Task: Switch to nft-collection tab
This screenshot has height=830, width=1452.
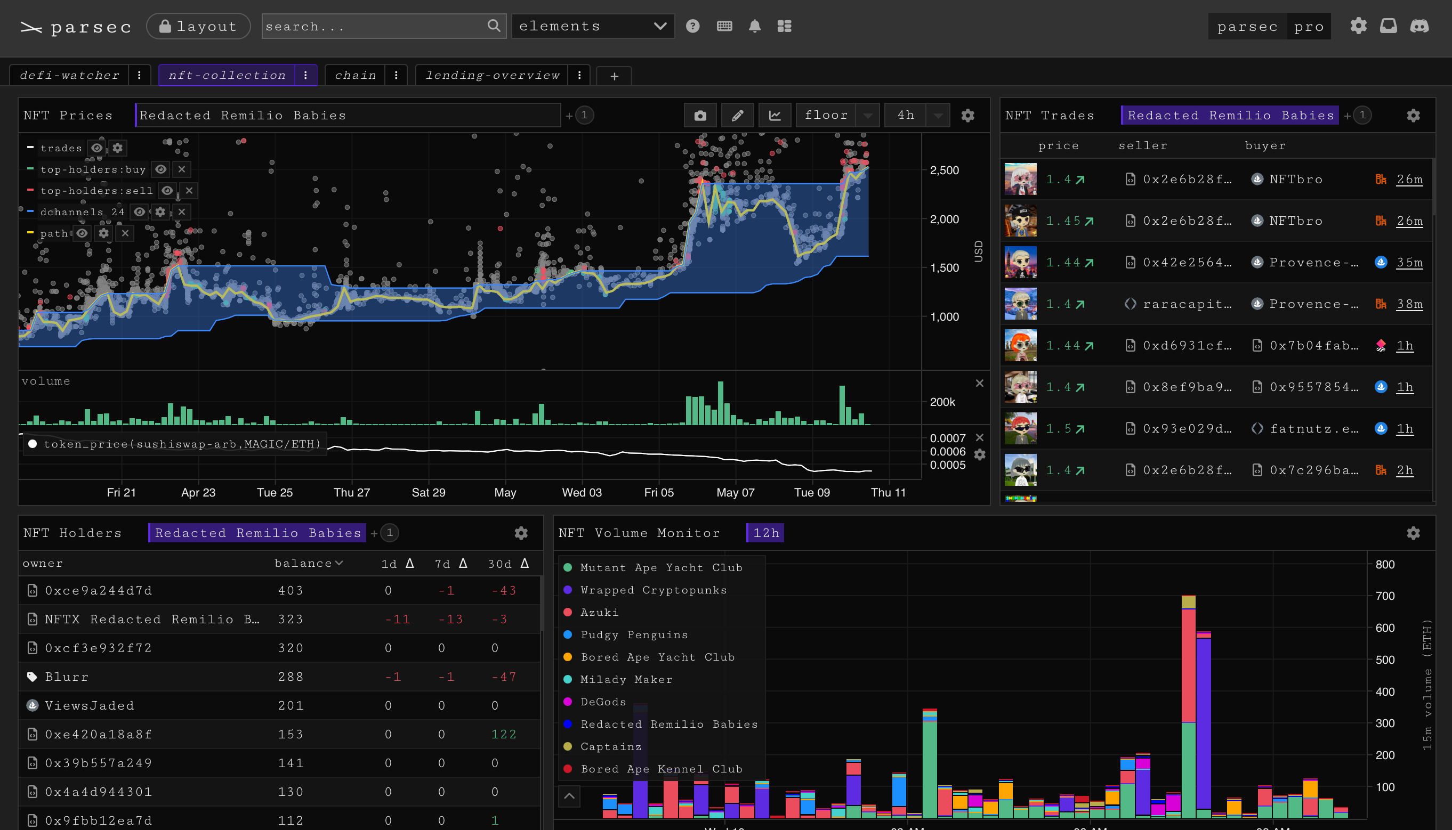Action: (x=227, y=75)
